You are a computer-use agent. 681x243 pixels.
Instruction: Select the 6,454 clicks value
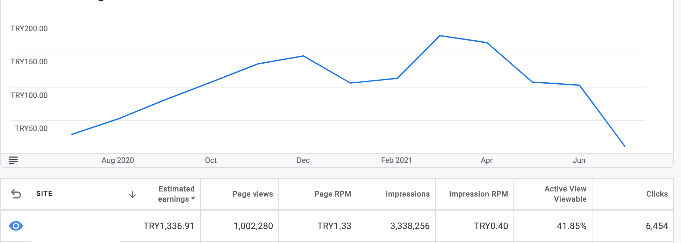coord(657,226)
